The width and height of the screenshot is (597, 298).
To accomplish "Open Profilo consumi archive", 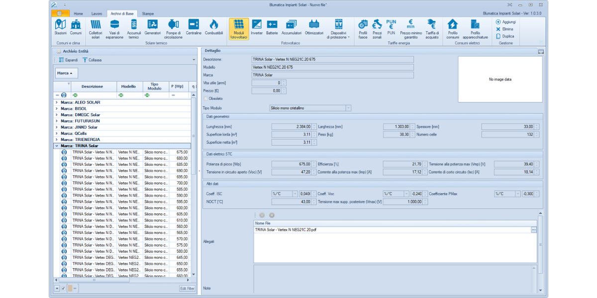I will click(453, 29).
